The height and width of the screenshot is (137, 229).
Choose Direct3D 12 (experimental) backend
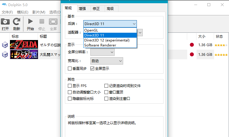pos(110,40)
